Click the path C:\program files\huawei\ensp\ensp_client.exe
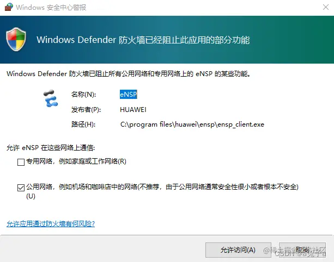 click(192, 124)
